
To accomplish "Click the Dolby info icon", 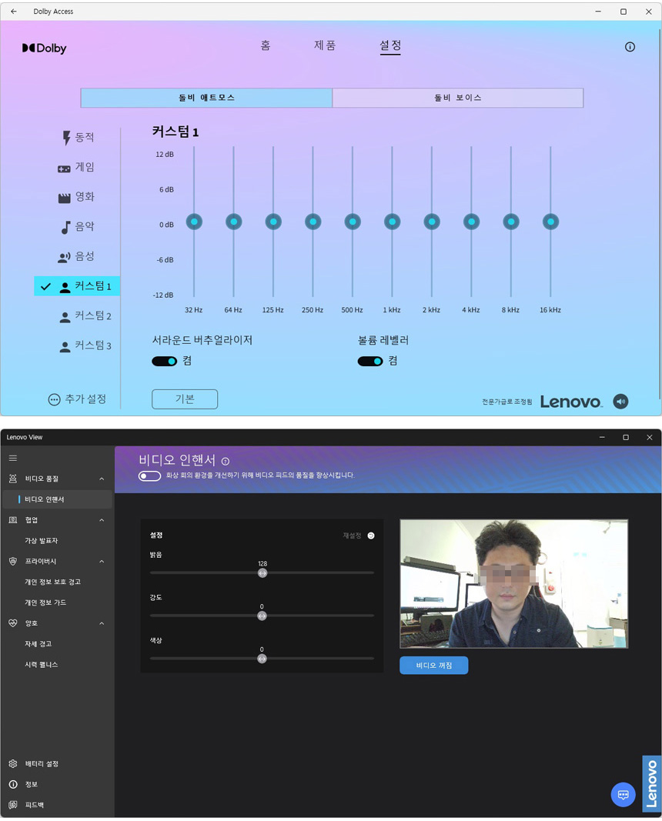I will click(630, 47).
